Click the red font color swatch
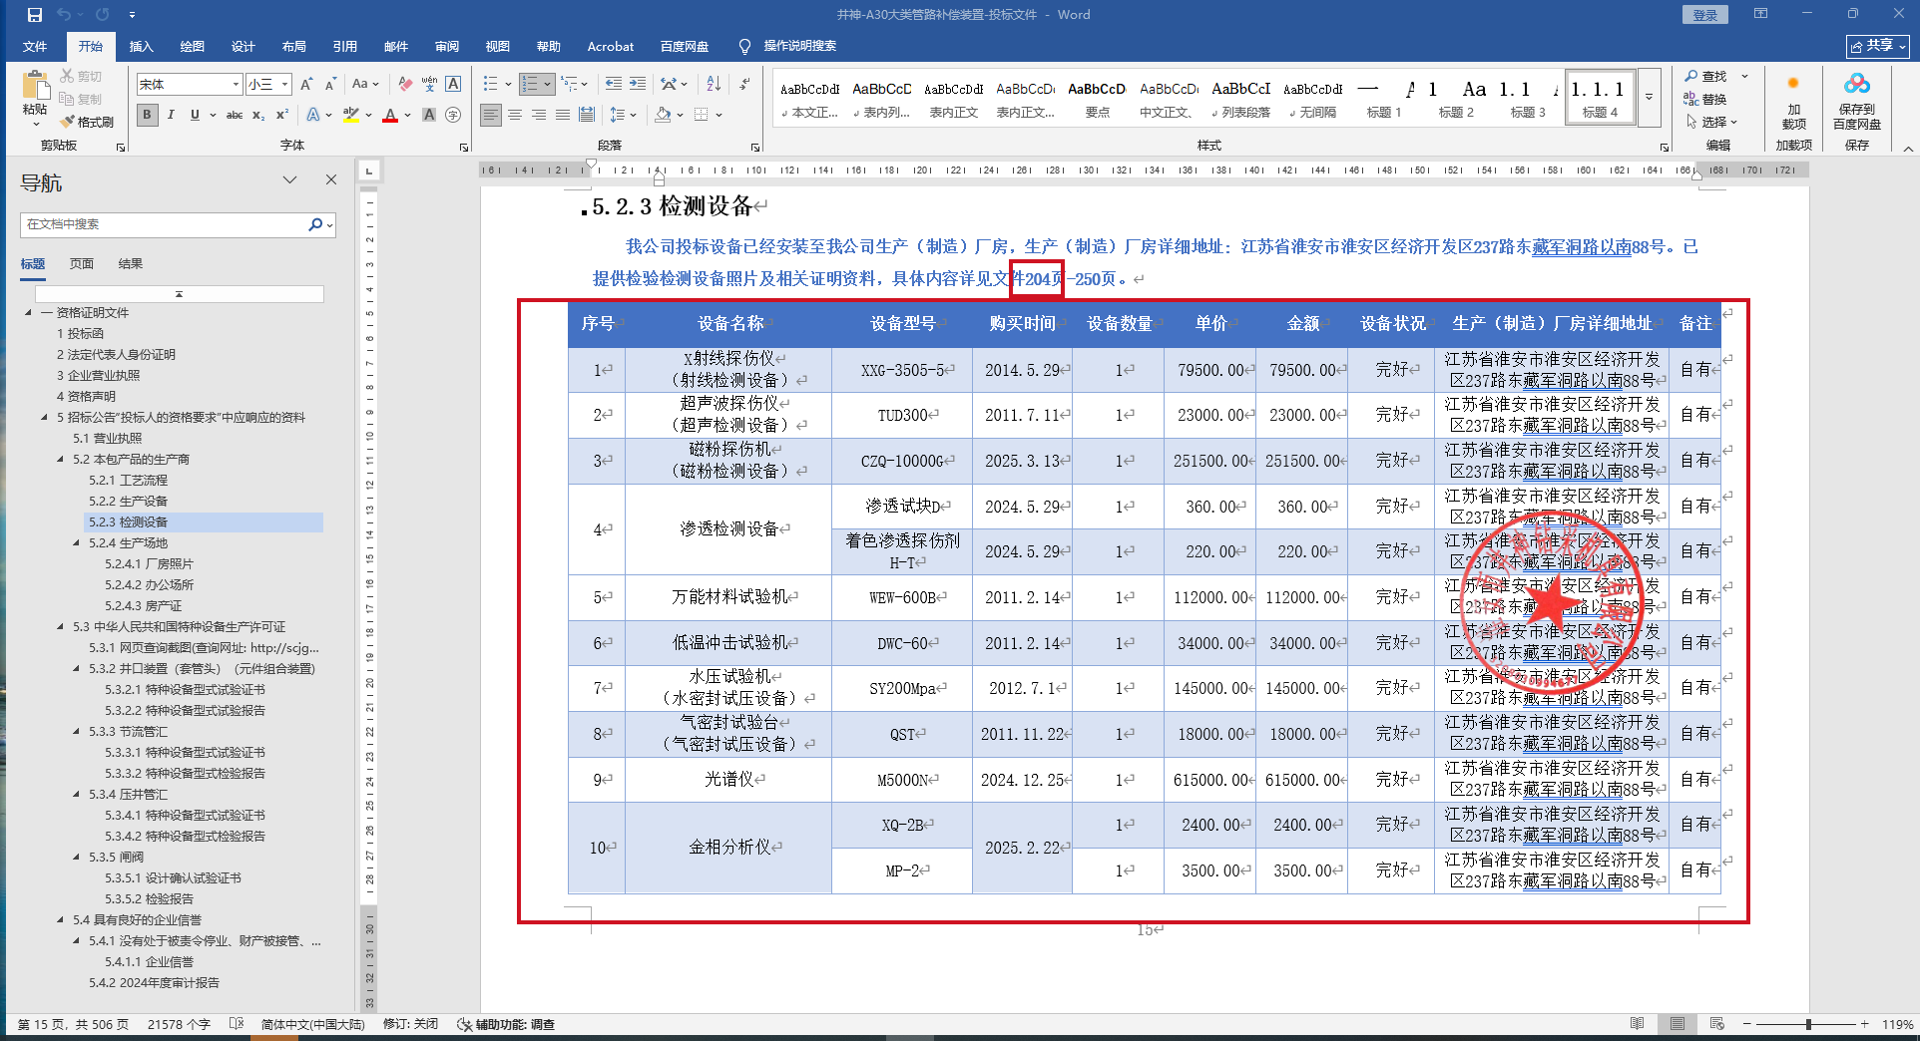Image resolution: width=1920 pixels, height=1041 pixels. click(390, 116)
